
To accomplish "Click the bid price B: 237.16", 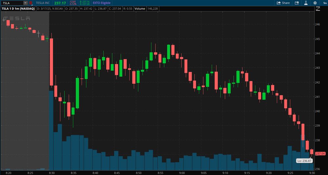I will pyautogui.click(x=85, y=2).
